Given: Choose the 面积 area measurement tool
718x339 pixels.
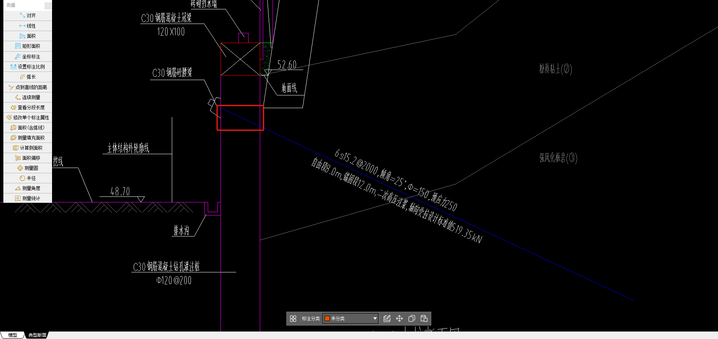Looking at the screenshot, I should coord(28,36).
